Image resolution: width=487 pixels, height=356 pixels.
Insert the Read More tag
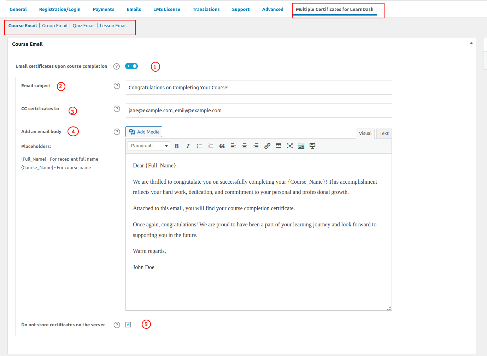tap(278, 146)
